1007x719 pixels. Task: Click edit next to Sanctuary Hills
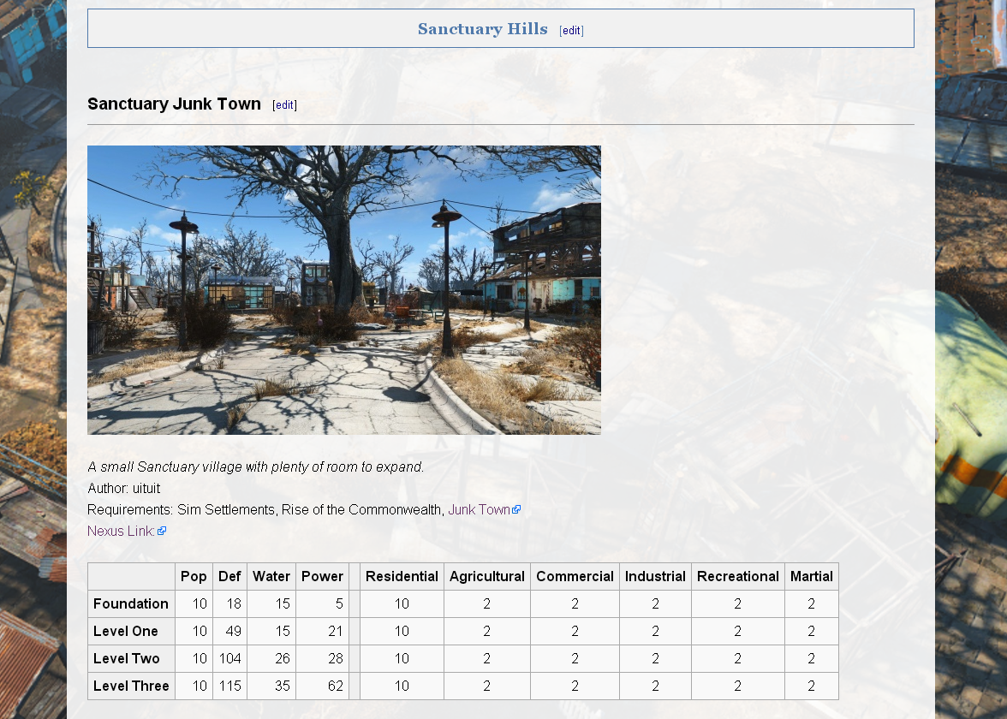(x=571, y=30)
